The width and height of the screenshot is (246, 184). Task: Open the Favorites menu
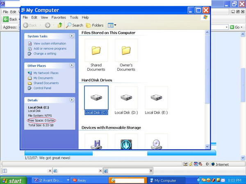59,17
